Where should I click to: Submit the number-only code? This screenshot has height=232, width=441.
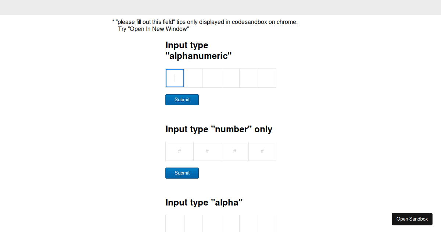[182, 173]
